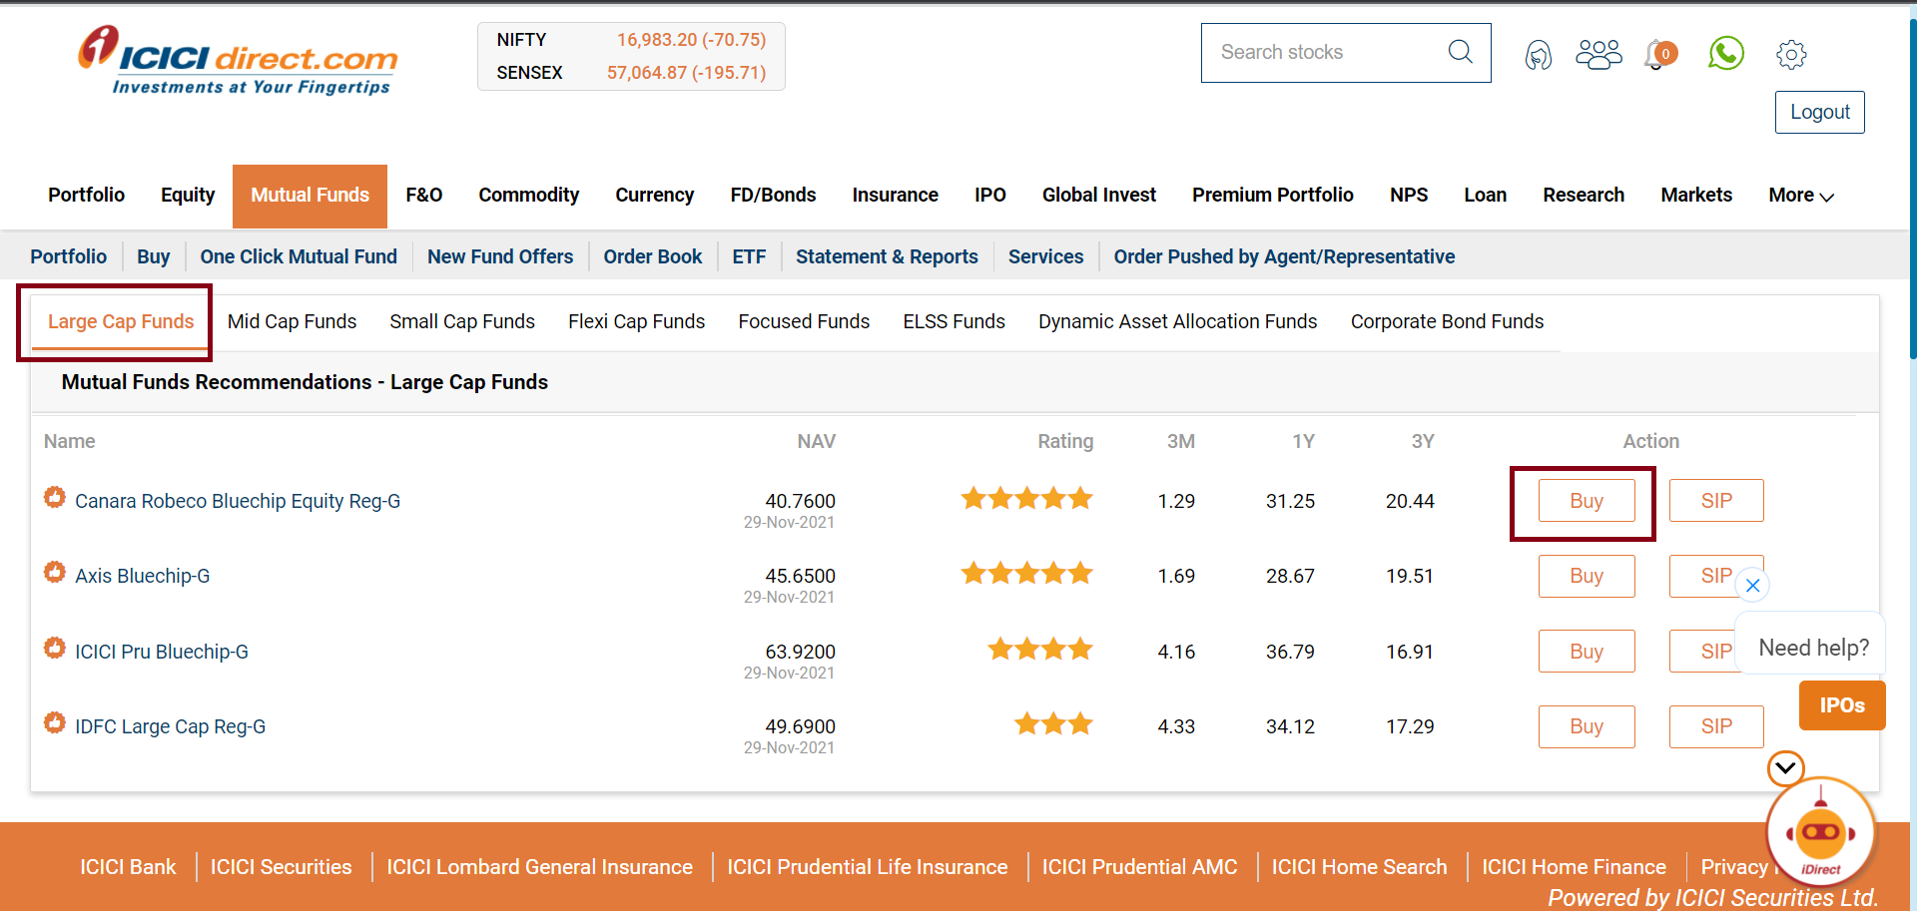Switch to ELSS Funds tab
The width and height of the screenshot is (1917, 911).
(x=954, y=321)
